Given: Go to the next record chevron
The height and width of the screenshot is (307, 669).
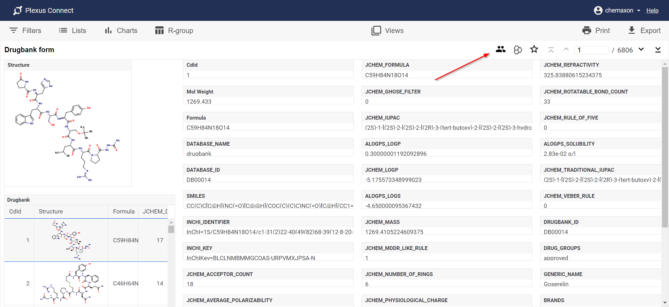Looking at the screenshot, I should [641, 49].
